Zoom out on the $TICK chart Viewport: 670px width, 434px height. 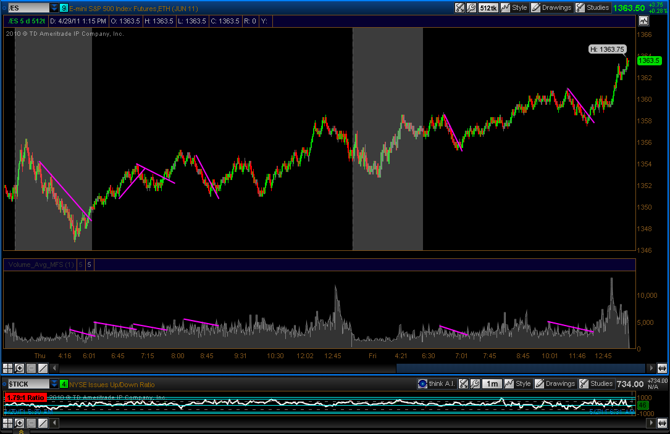pyautogui.click(x=31, y=423)
